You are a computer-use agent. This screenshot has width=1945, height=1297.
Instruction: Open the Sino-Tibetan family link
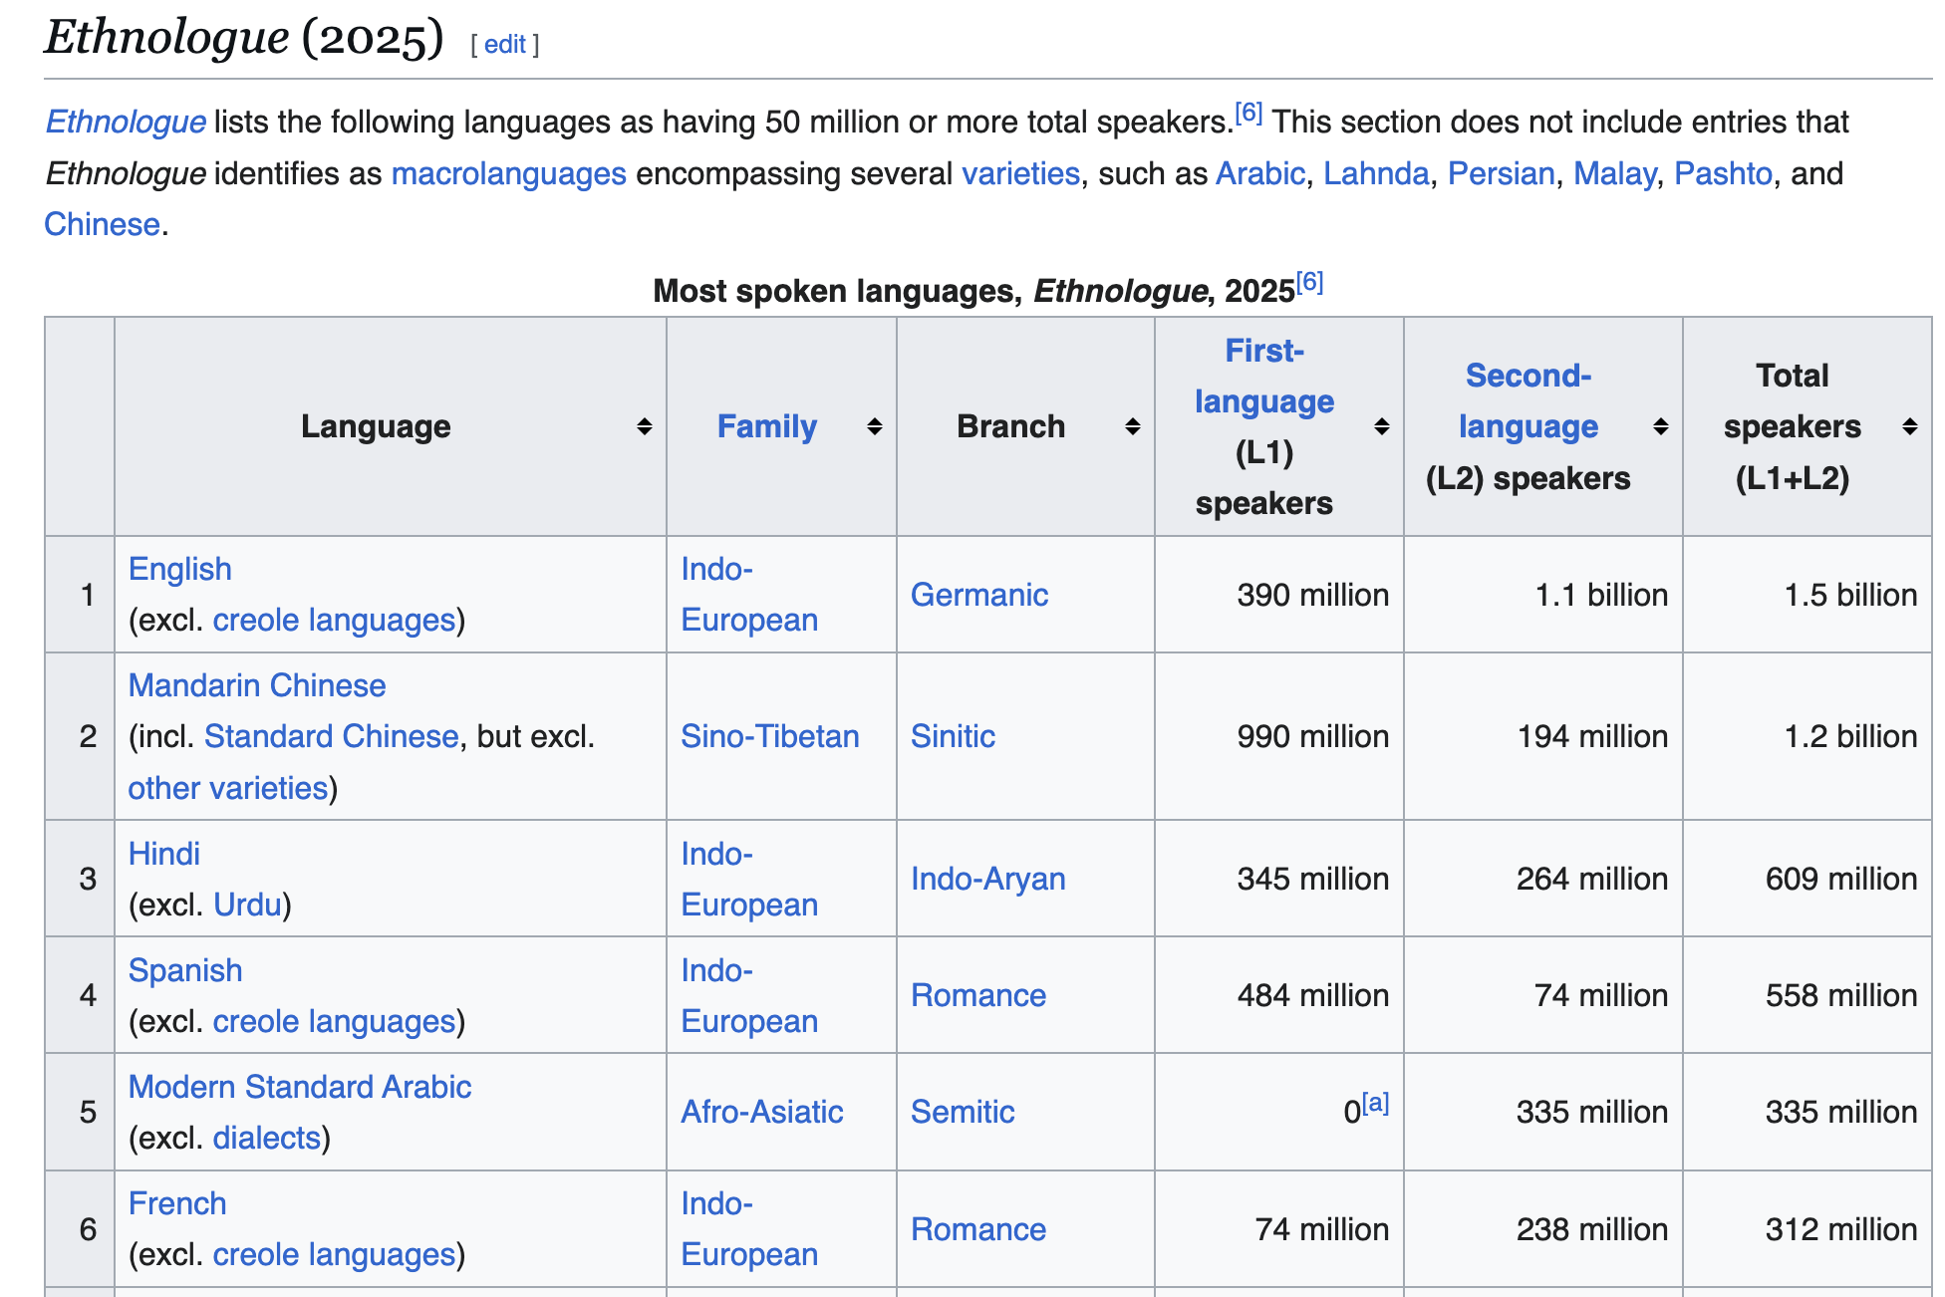click(769, 736)
